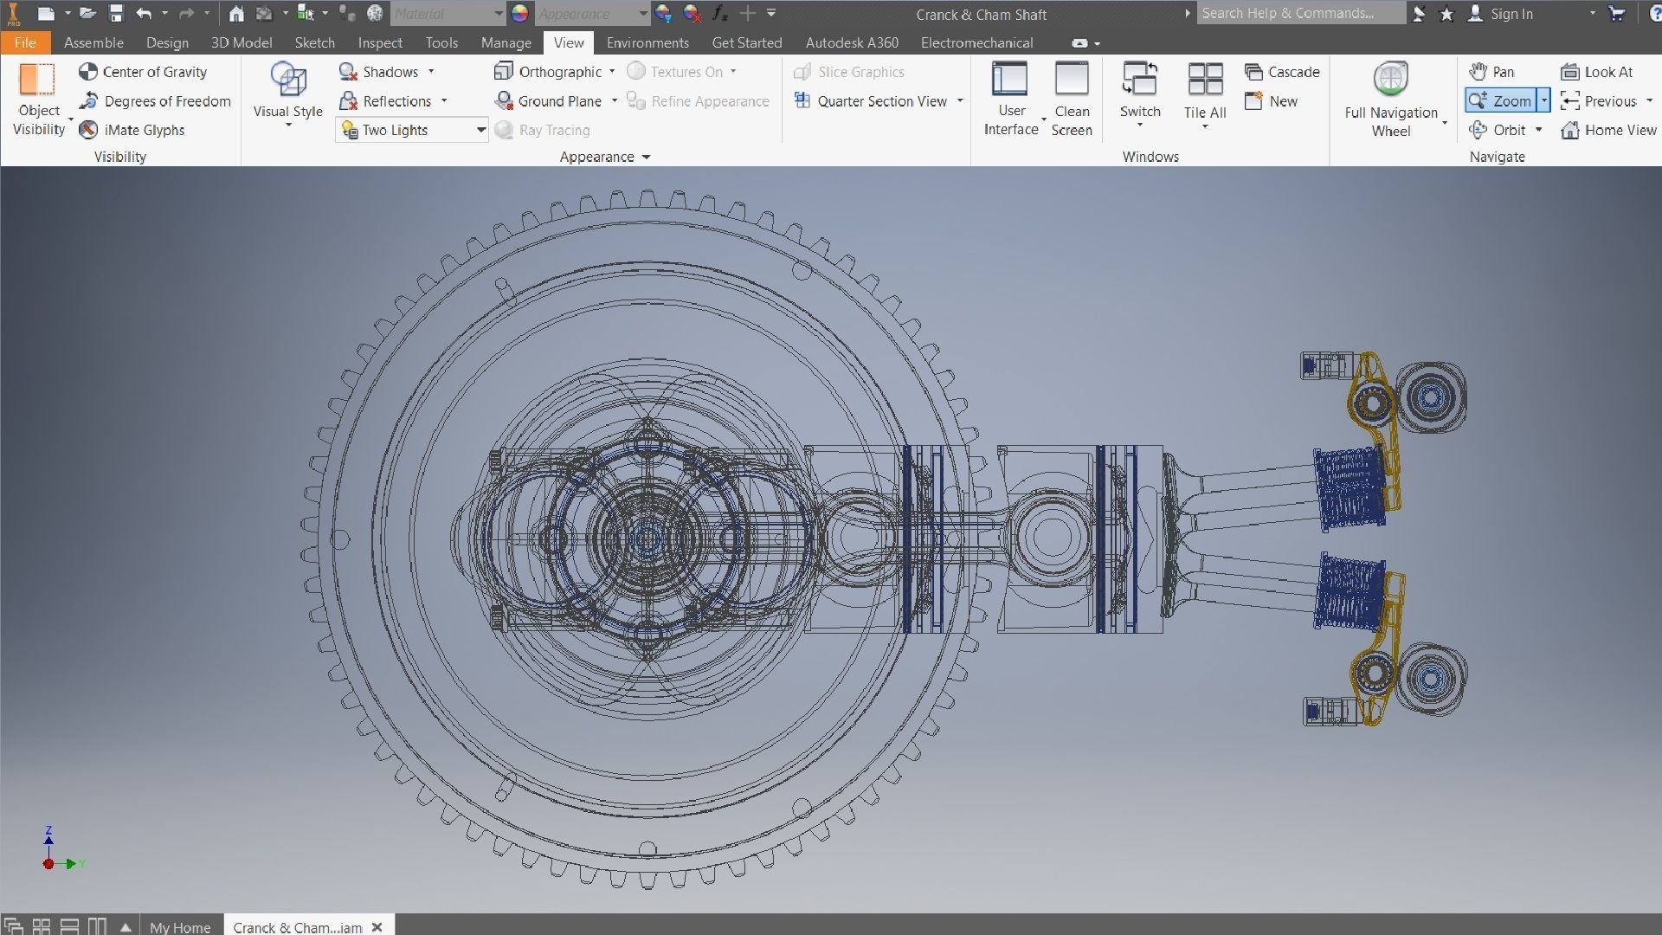Image resolution: width=1662 pixels, height=935 pixels.
Task: Expand the Orthographic dropdown arrow
Action: [612, 72]
